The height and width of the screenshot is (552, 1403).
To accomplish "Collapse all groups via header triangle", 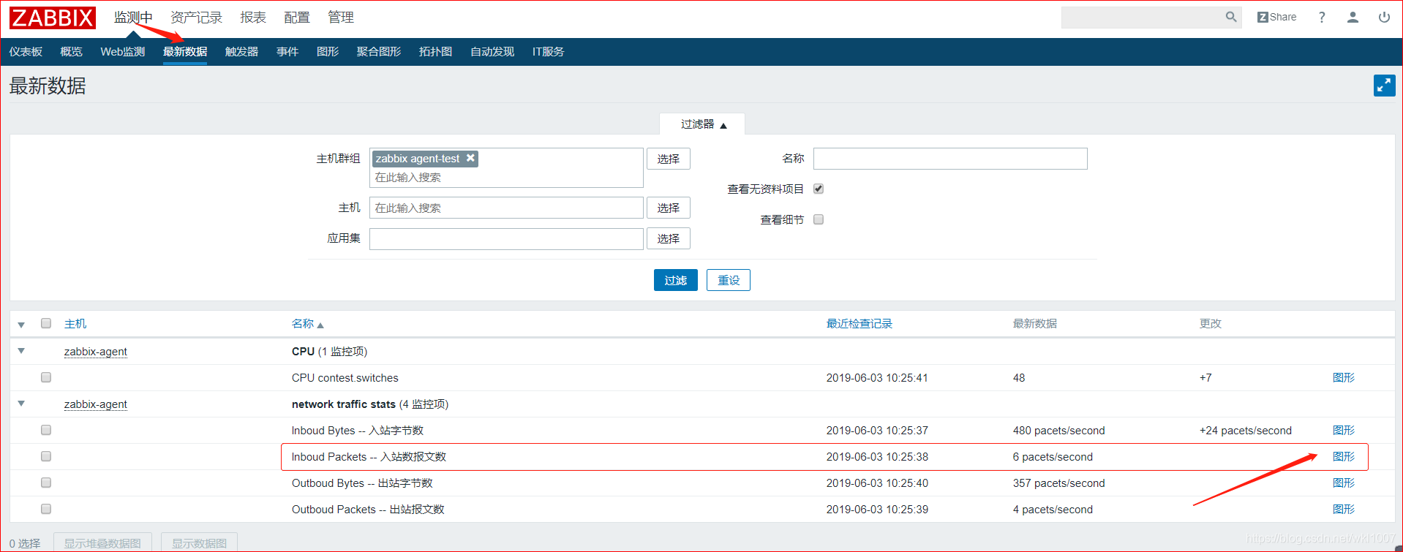I will coord(21,325).
